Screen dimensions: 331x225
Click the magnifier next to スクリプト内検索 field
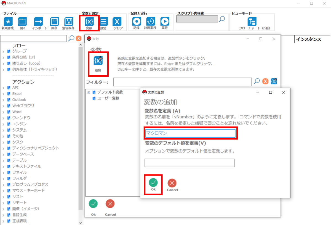click(x=222, y=19)
